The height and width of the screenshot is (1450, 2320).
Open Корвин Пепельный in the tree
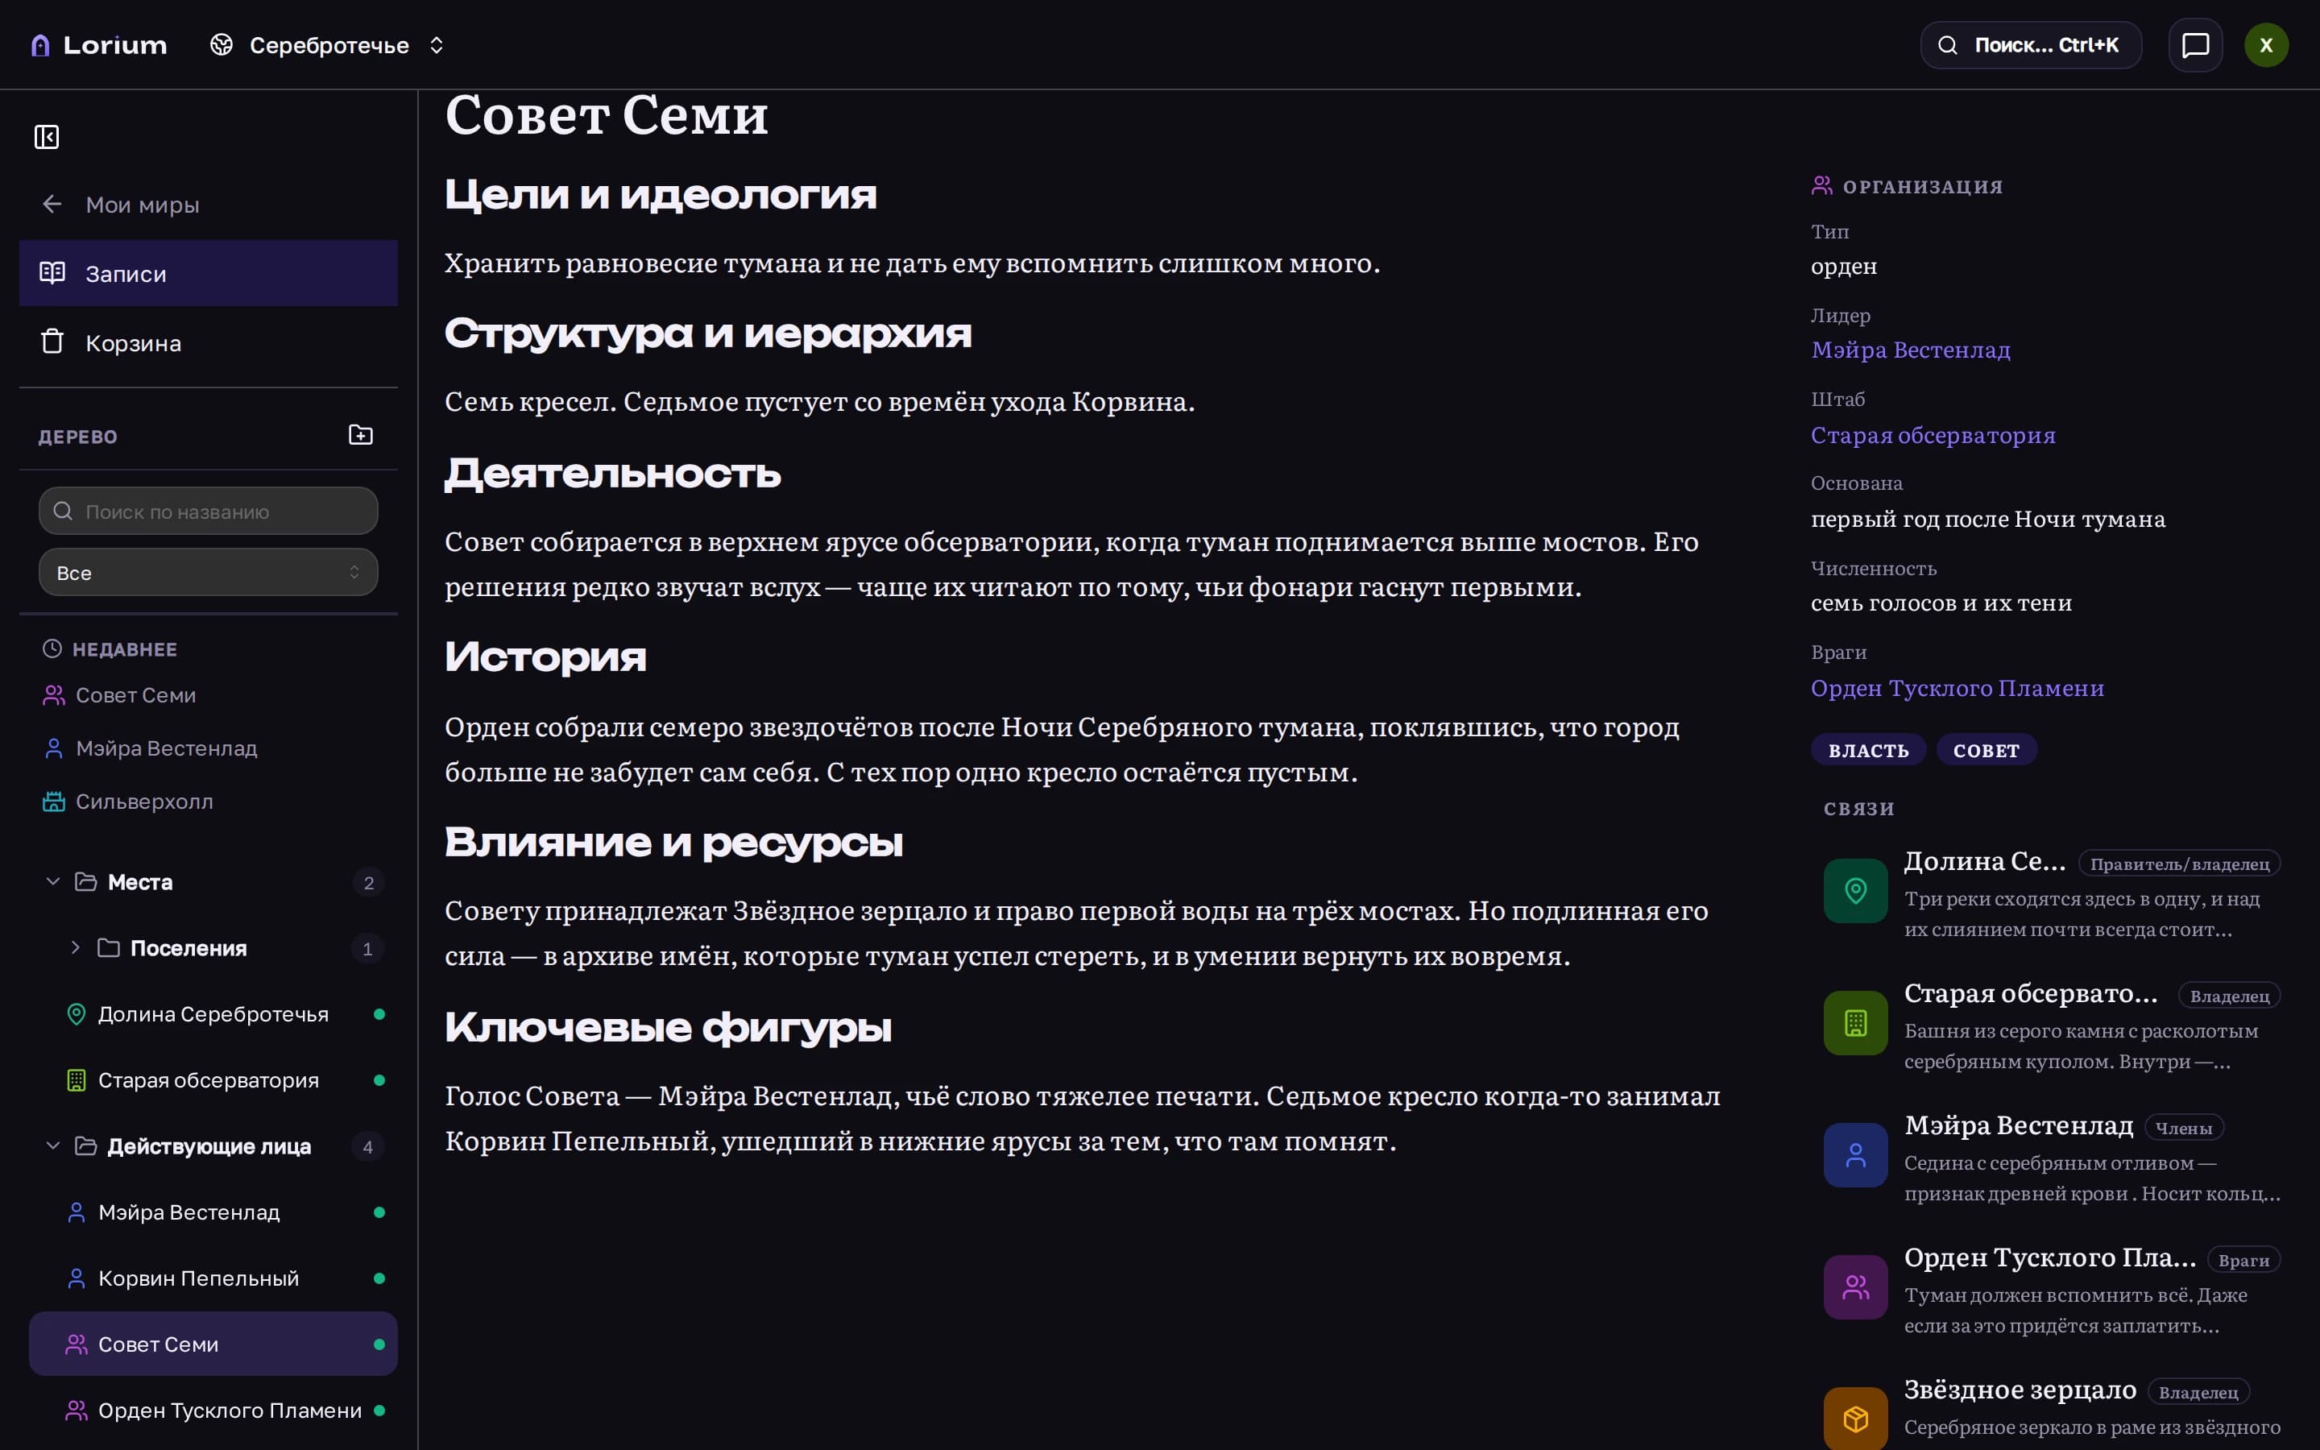(213, 1279)
